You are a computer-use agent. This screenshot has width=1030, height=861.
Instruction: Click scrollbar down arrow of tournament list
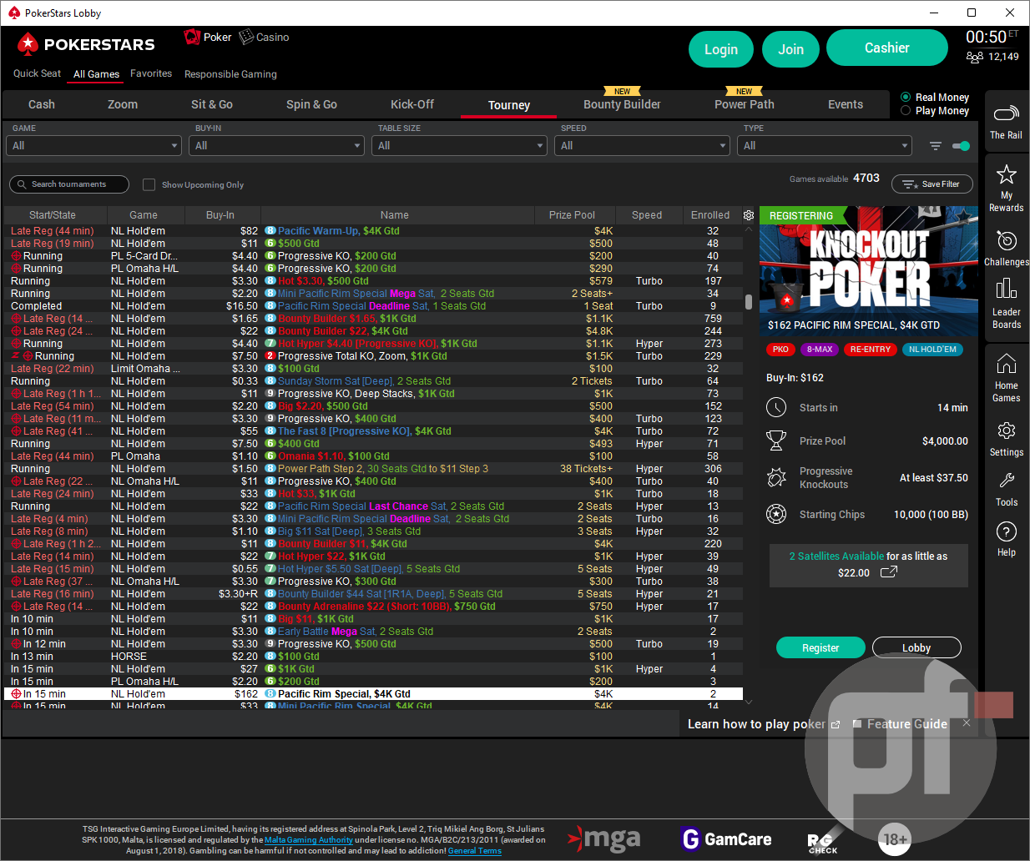[x=749, y=702]
